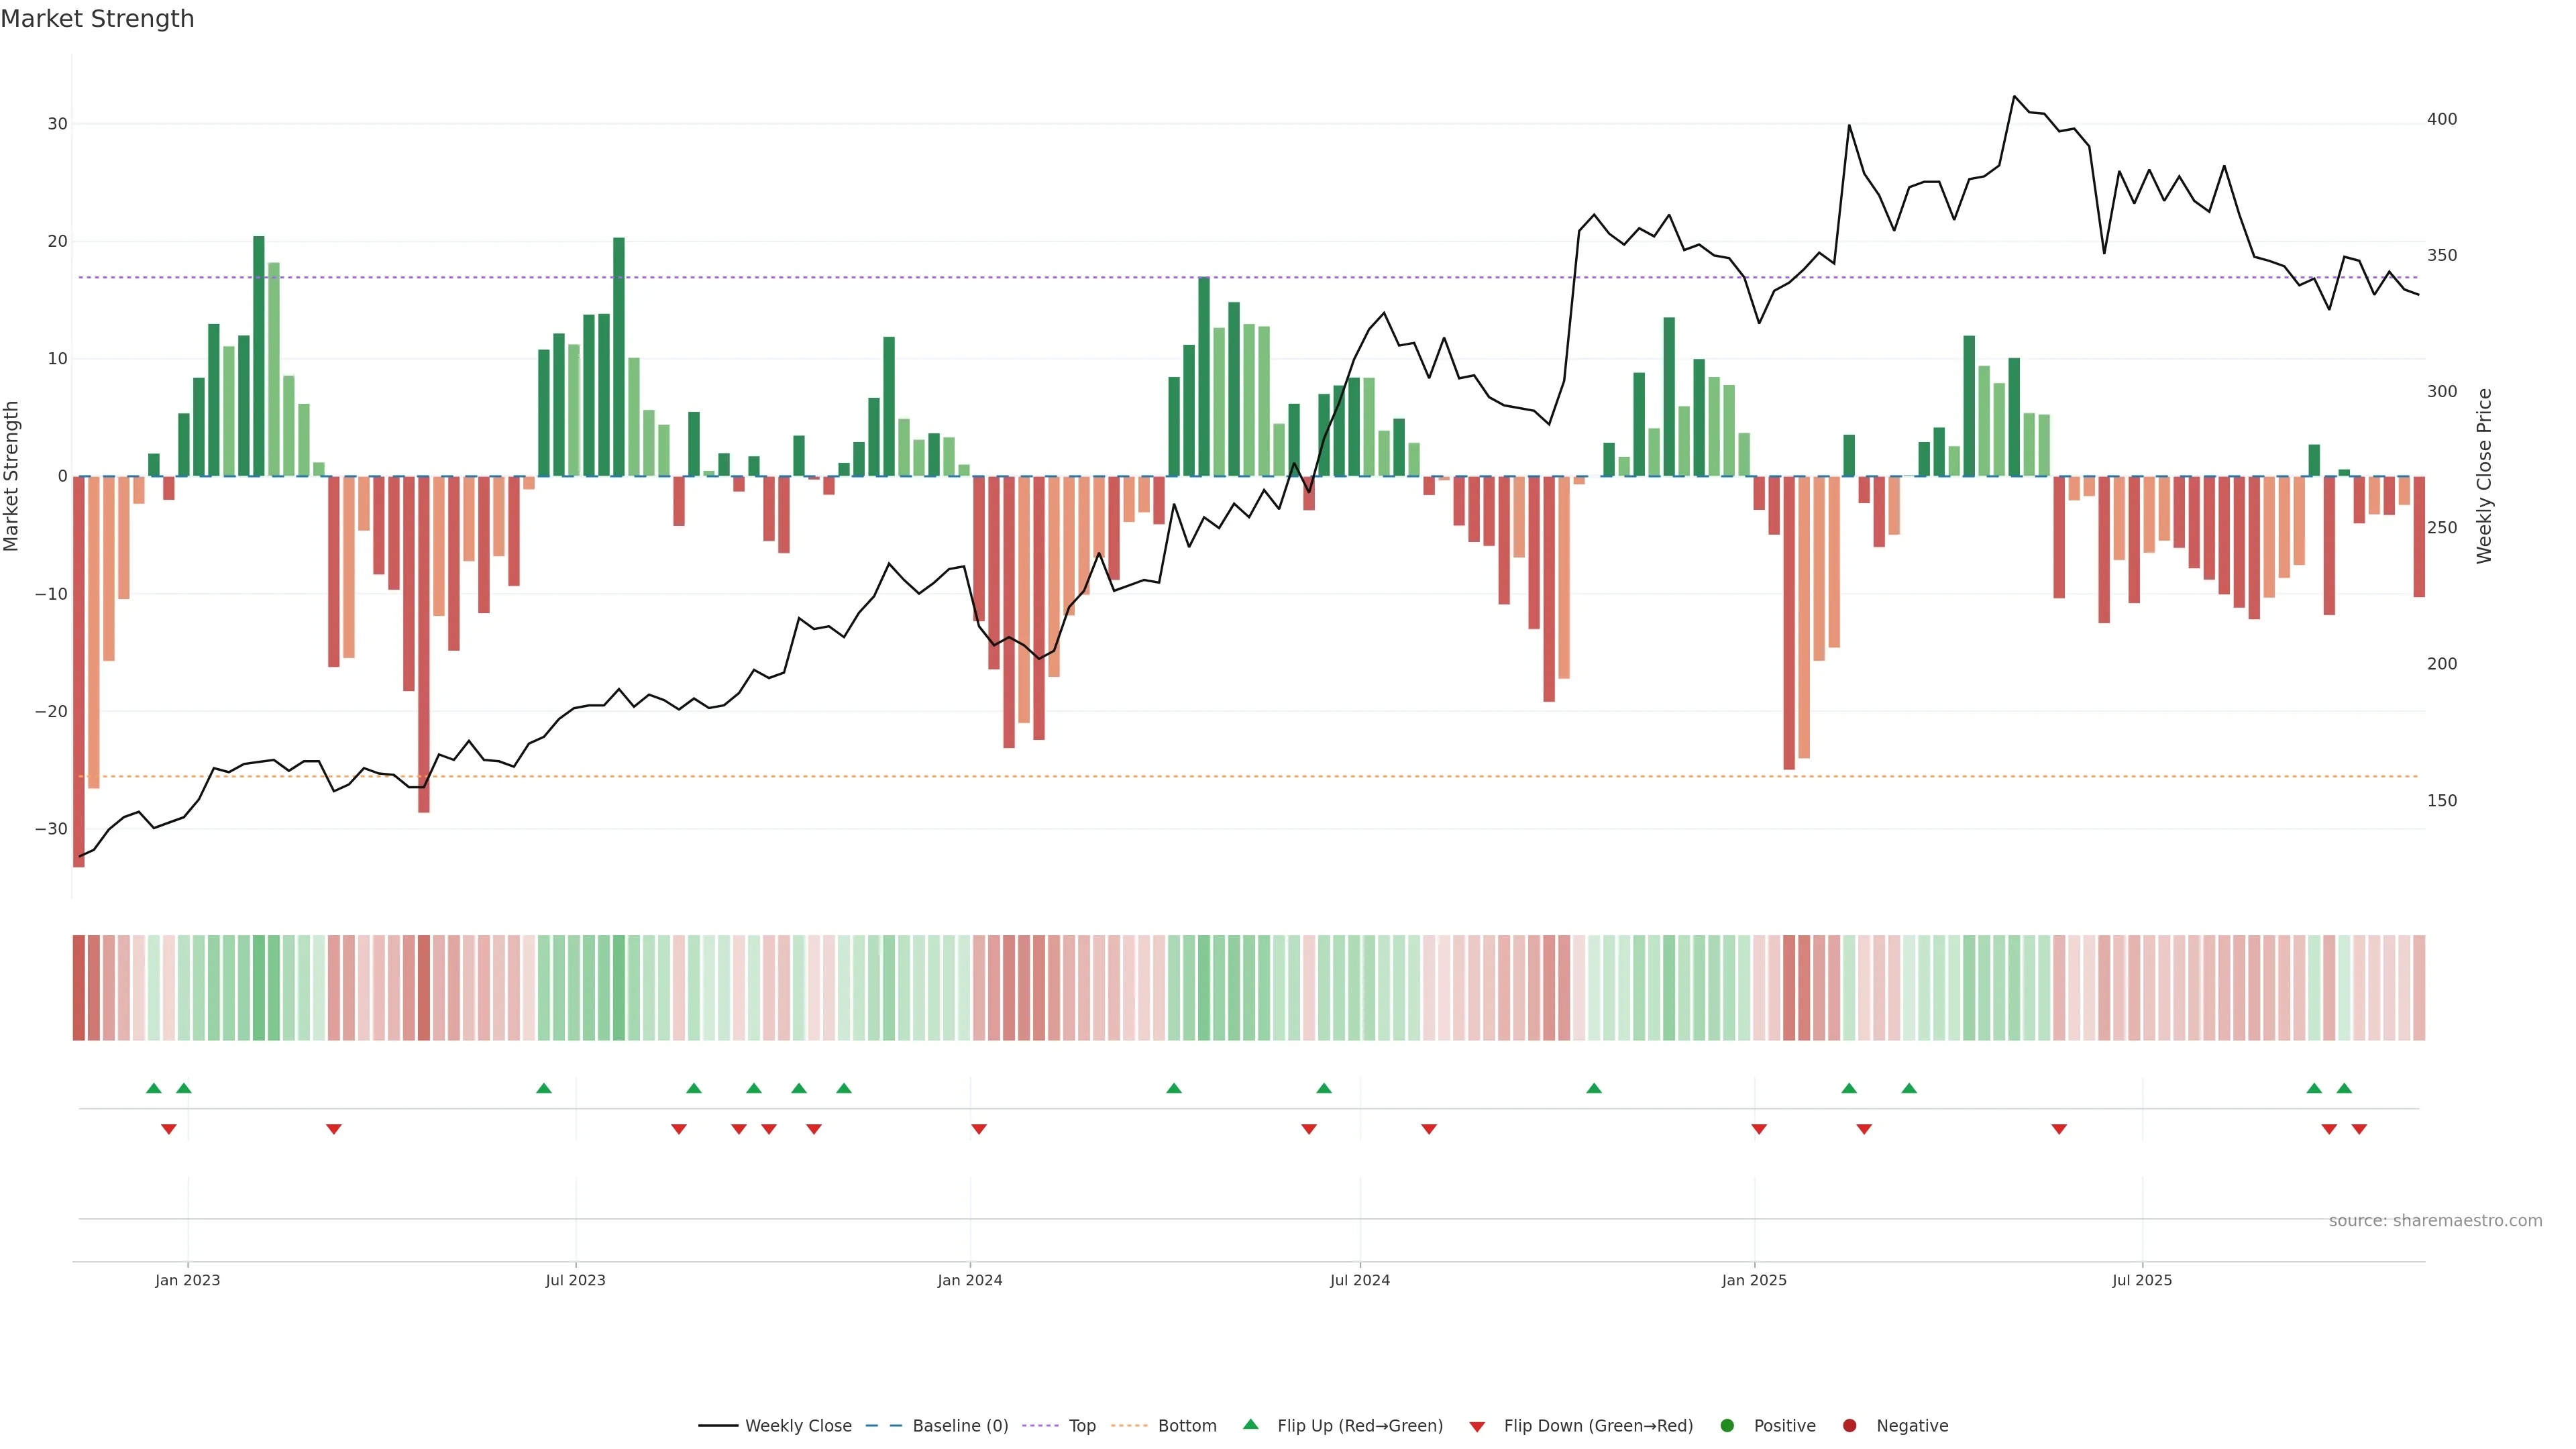
Task: Click the Positive green circle legend icon
Action: pyautogui.click(x=1727, y=1425)
